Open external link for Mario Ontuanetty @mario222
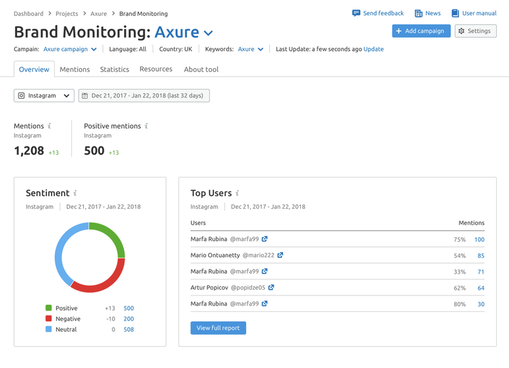 click(280, 255)
